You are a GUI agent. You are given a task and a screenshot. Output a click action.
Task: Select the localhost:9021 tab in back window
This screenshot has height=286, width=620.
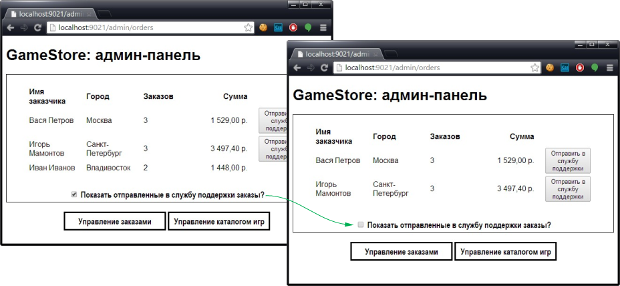(50, 14)
